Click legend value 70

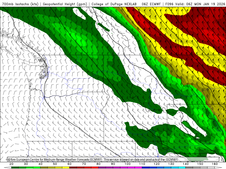84,164
